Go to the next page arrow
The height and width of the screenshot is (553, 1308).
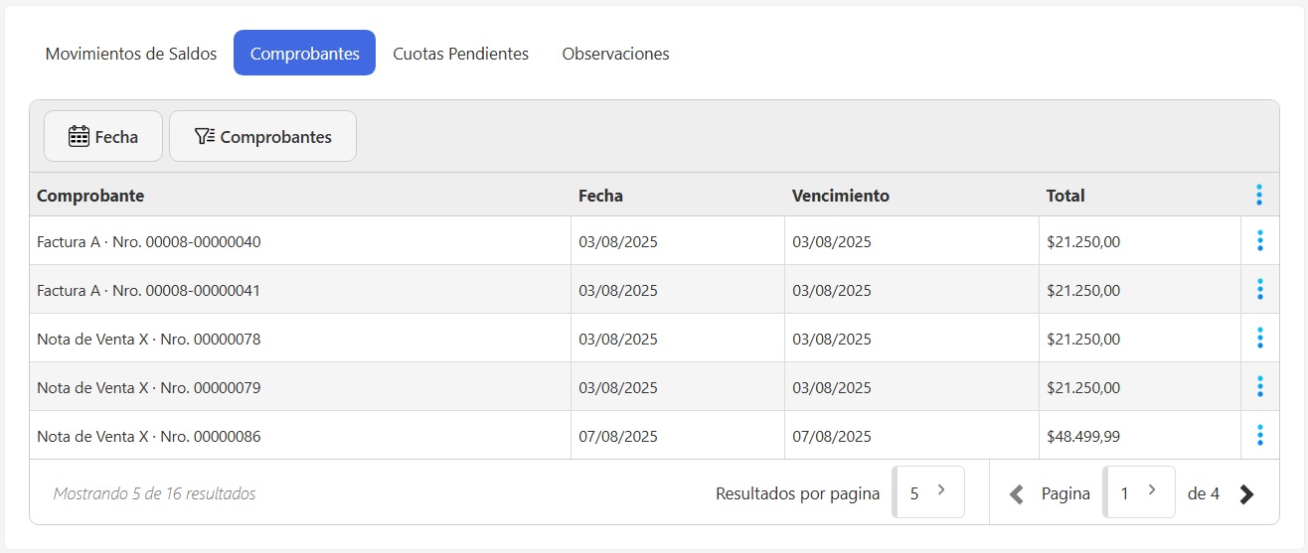pos(1246,493)
